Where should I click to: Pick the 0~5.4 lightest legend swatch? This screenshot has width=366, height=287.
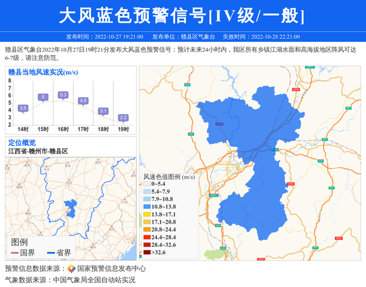pyautogui.click(x=146, y=184)
